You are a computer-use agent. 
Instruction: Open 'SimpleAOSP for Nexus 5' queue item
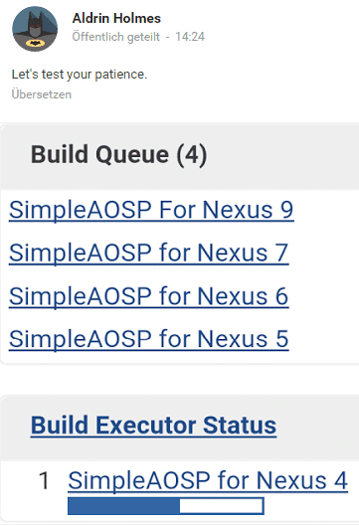[x=148, y=339]
